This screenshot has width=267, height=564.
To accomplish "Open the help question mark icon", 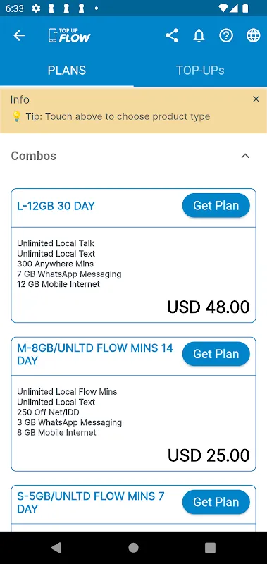I will (x=226, y=36).
